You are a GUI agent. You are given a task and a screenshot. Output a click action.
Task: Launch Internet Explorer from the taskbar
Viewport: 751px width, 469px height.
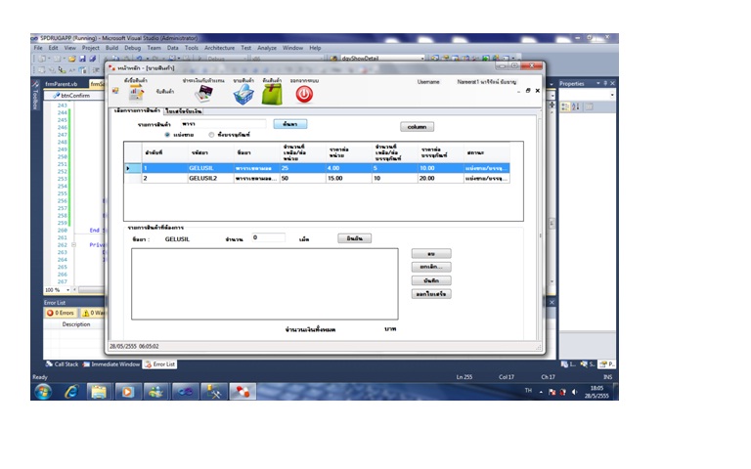pos(71,392)
